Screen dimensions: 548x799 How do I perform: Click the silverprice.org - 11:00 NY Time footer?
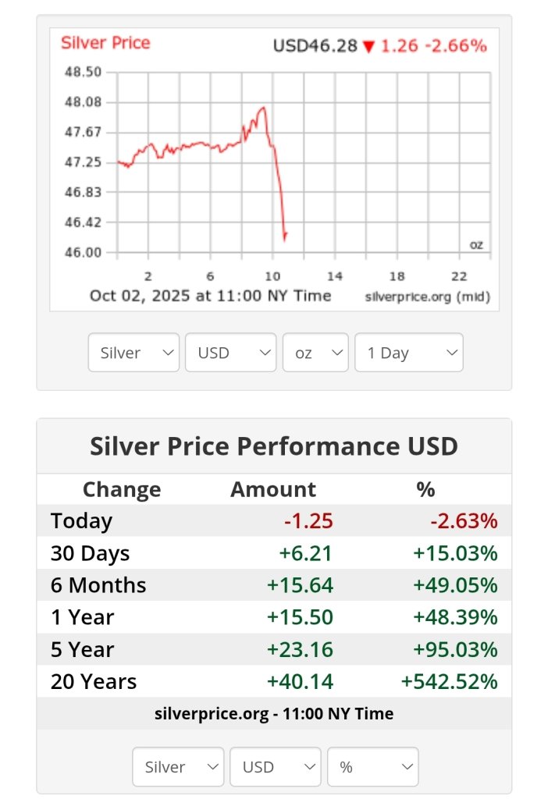point(274,713)
